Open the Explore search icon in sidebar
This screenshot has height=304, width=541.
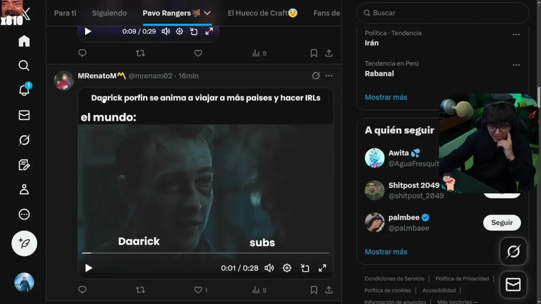(24, 65)
